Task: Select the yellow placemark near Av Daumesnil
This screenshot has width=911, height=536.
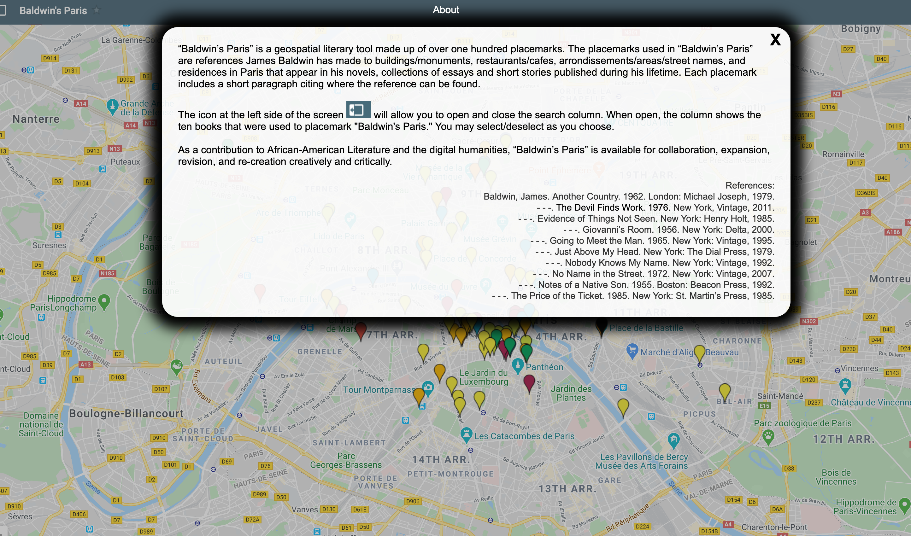Action: 623,407
